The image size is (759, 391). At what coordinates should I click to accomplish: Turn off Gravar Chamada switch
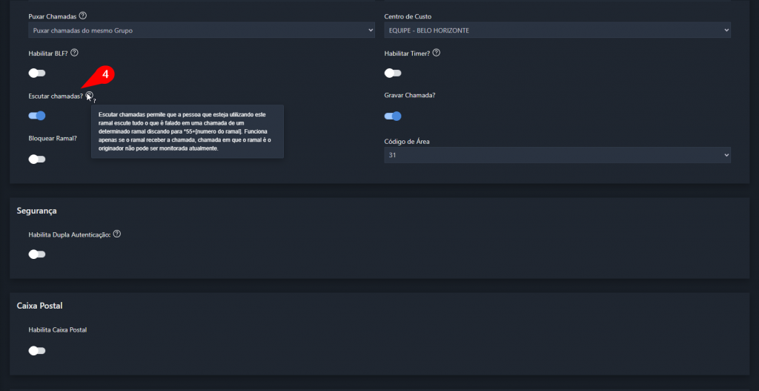[393, 116]
